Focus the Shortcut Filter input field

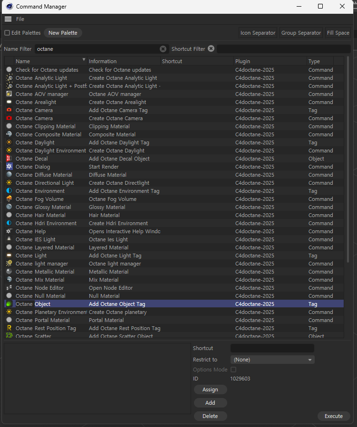[x=284, y=49]
